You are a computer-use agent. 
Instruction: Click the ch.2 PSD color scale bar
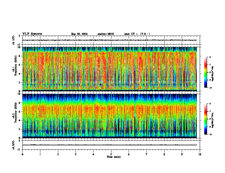coord(206,119)
